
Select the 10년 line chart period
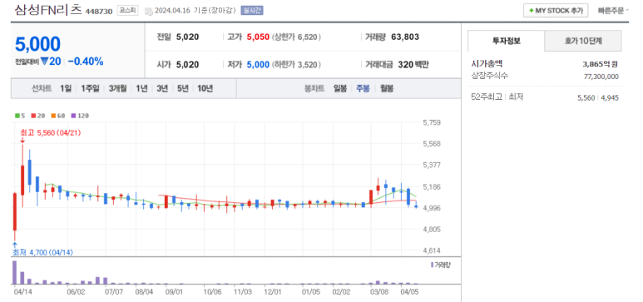pyautogui.click(x=205, y=88)
